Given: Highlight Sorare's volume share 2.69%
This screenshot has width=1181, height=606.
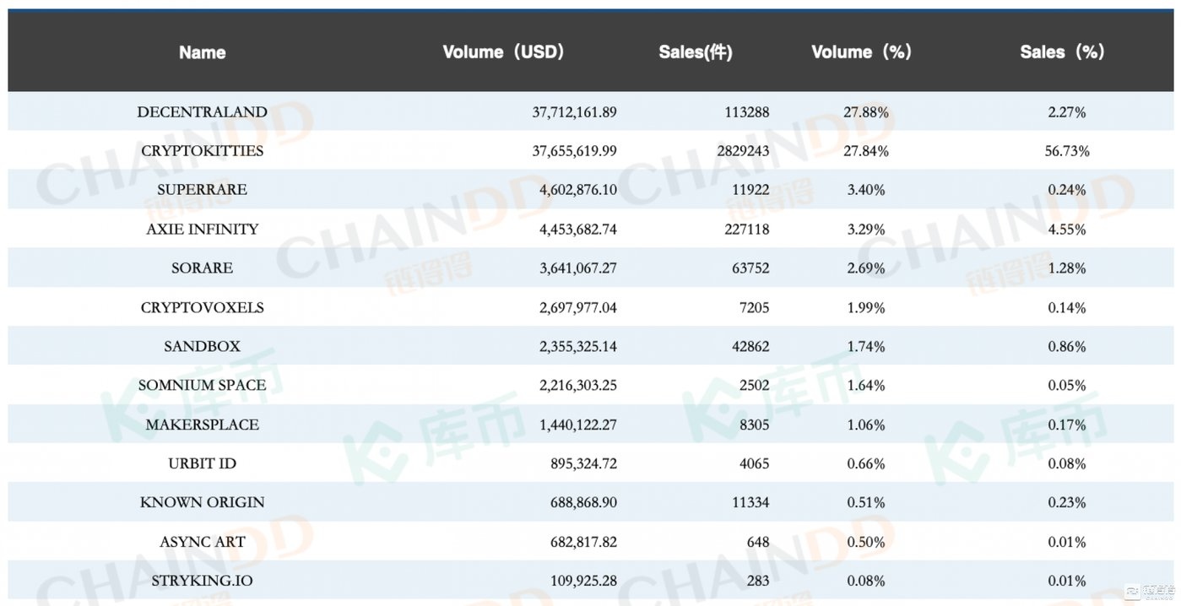Looking at the screenshot, I should (x=866, y=268).
